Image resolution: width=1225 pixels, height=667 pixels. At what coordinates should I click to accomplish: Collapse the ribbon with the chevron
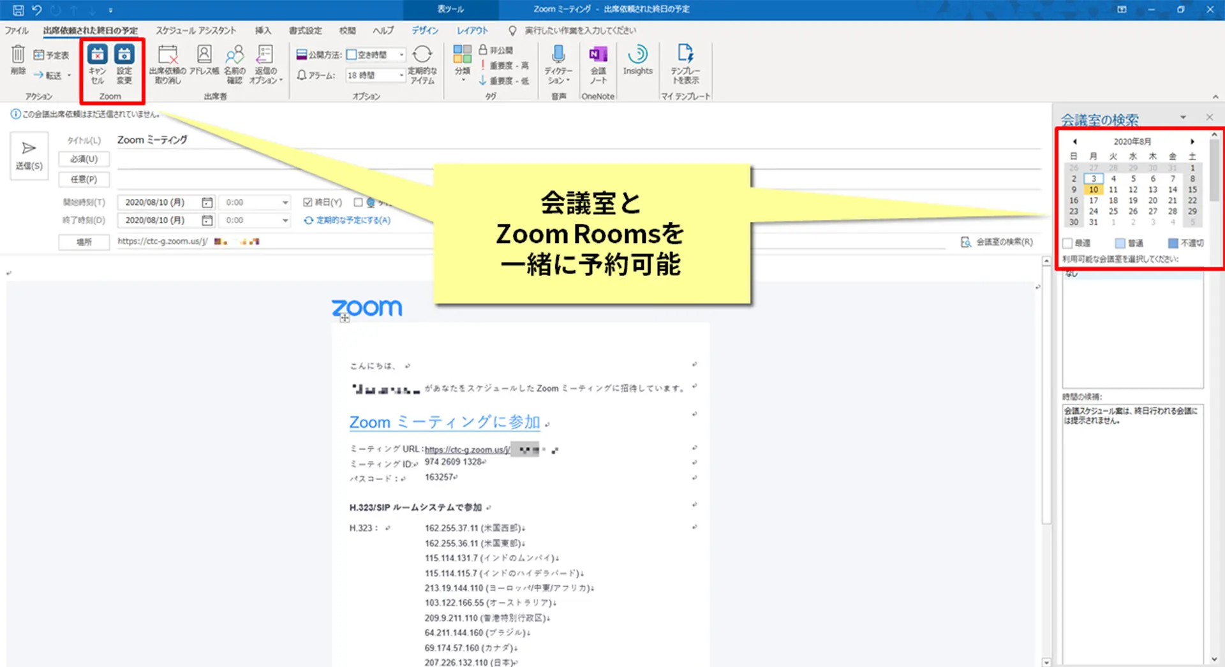(x=1215, y=97)
